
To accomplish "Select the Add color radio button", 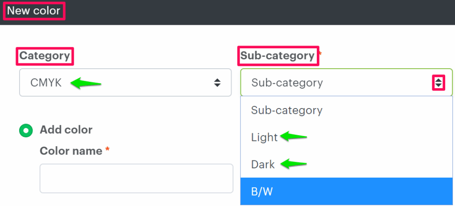I will click(26, 130).
